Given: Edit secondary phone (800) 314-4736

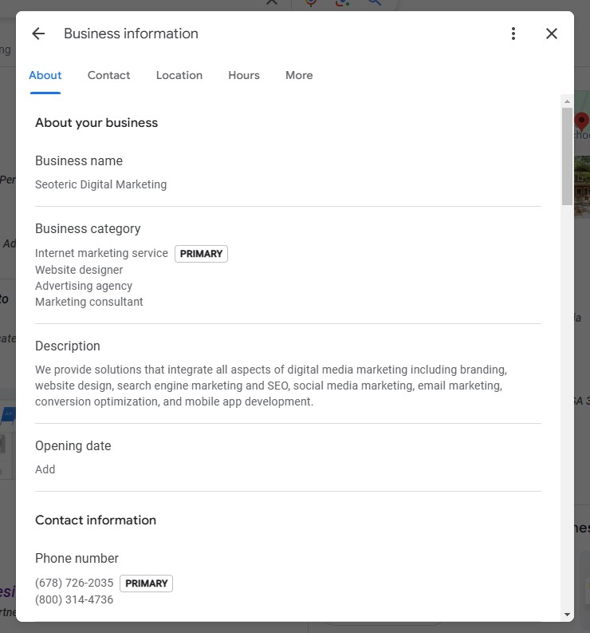Looking at the screenshot, I should 74,599.
